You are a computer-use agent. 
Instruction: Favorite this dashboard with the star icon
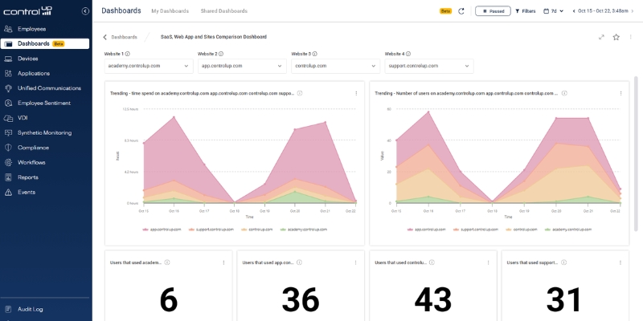616,37
